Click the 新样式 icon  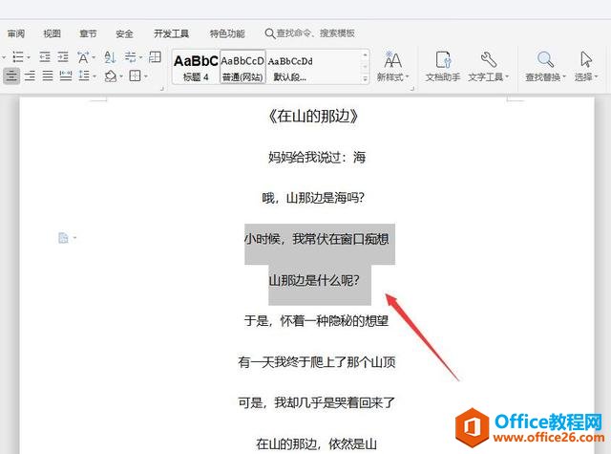(392, 60)
